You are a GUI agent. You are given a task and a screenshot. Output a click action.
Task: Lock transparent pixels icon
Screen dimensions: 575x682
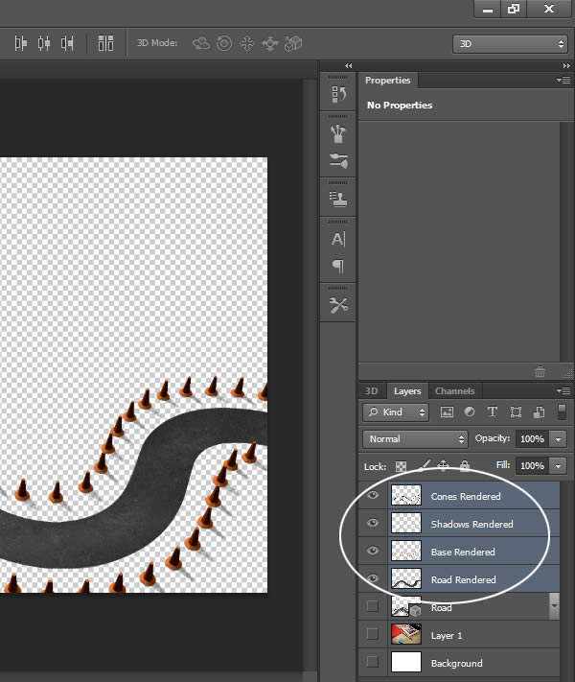(x=402, y=466)
